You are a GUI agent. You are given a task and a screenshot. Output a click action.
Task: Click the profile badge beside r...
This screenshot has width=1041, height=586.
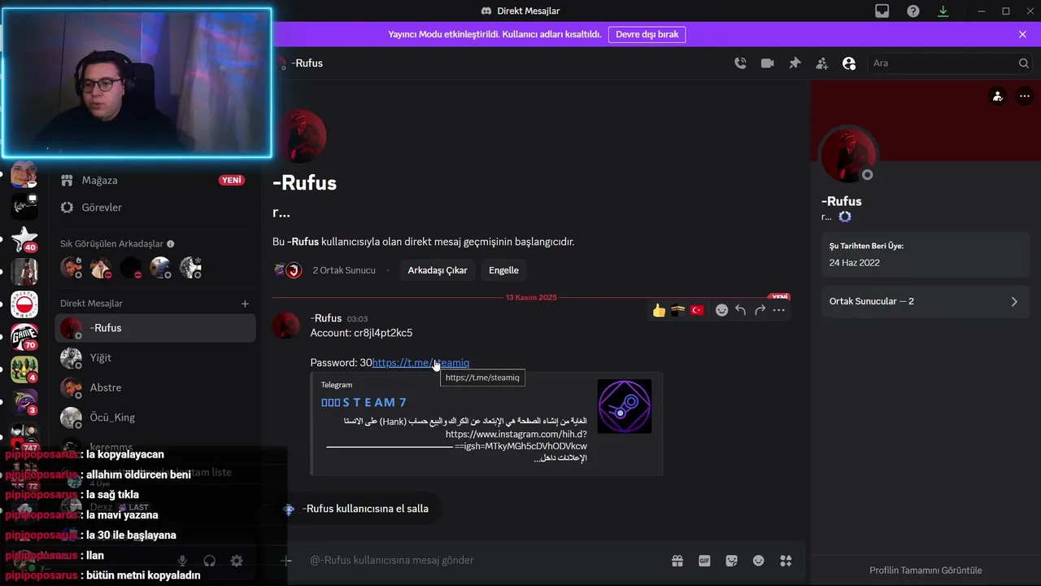[x=845, y=217]
